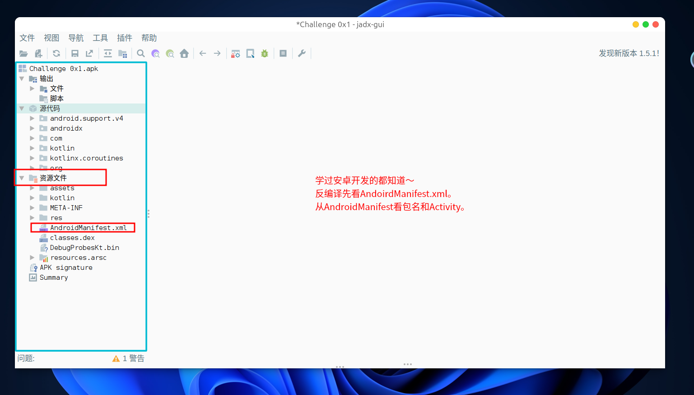The height and width of the screenshot is (395, 694).
Task: Click the vertical split pane divider handle
Action: 148,214
